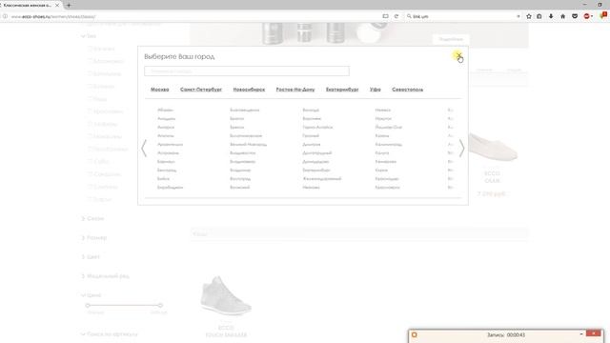Click the city search input field

(247, 71)
